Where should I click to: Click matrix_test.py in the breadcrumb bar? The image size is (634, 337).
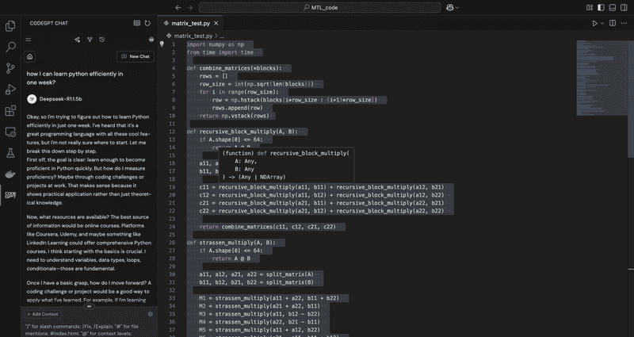192,36
